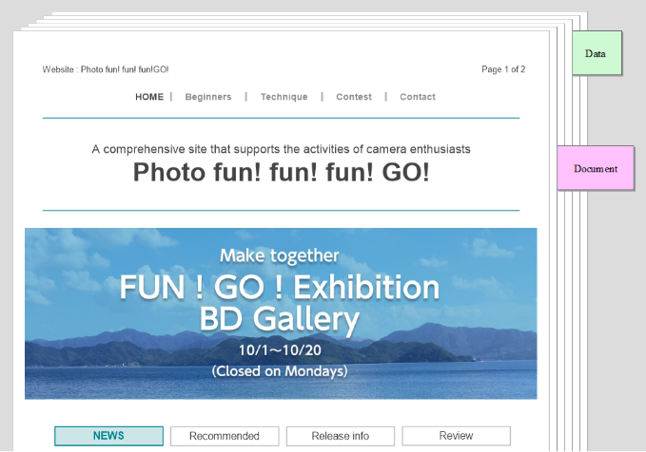
Task: Click the FUN ! GO ! Exhibition banner
Action: [x=281, y=313]
